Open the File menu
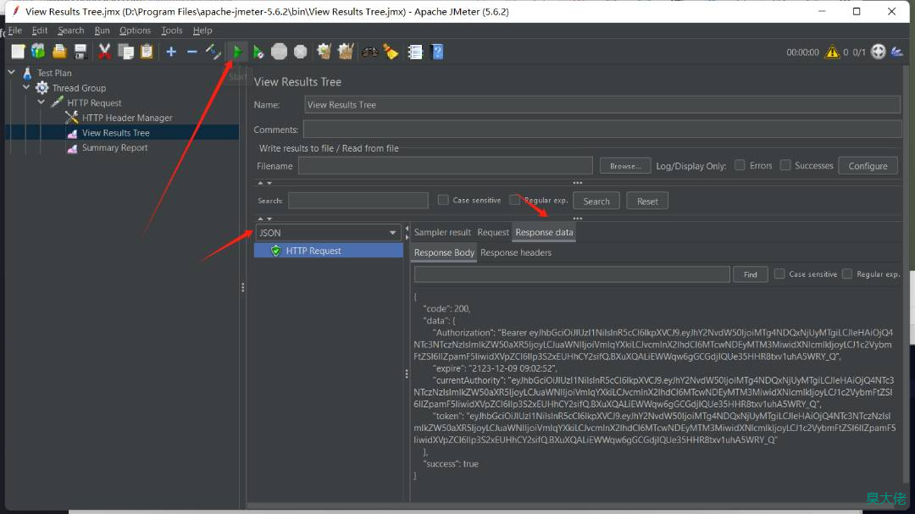The height and width of the screenshot is (514, 915). coord(14,30)
